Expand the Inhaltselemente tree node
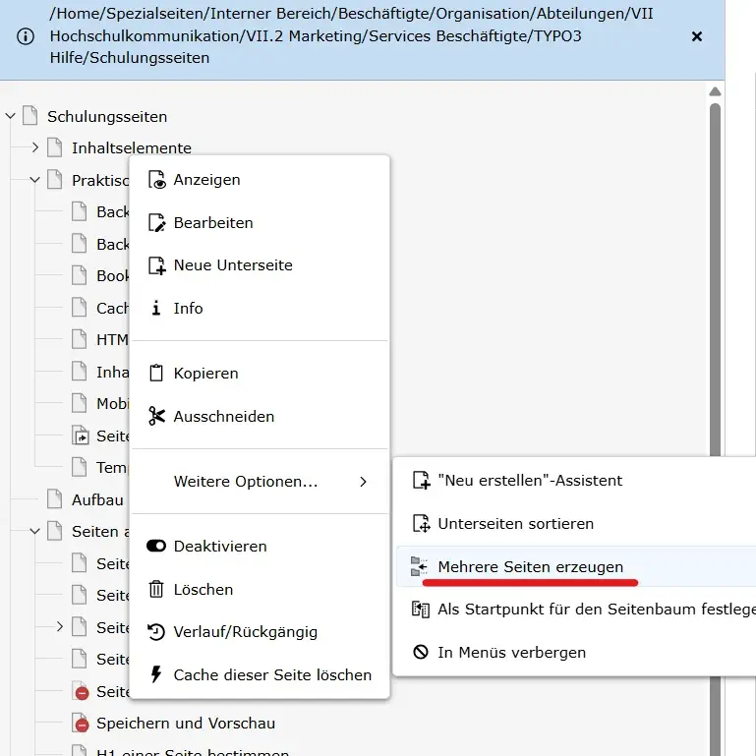 [35, 148]
